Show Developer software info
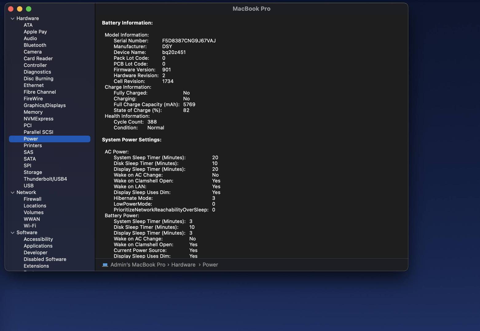Image resolution: width=480 pixels, height=331 pixels. [x=35, y=253]
